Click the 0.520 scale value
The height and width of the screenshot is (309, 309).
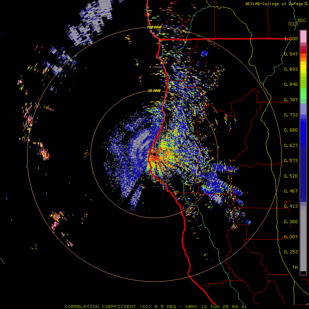(x=291, y=176)
